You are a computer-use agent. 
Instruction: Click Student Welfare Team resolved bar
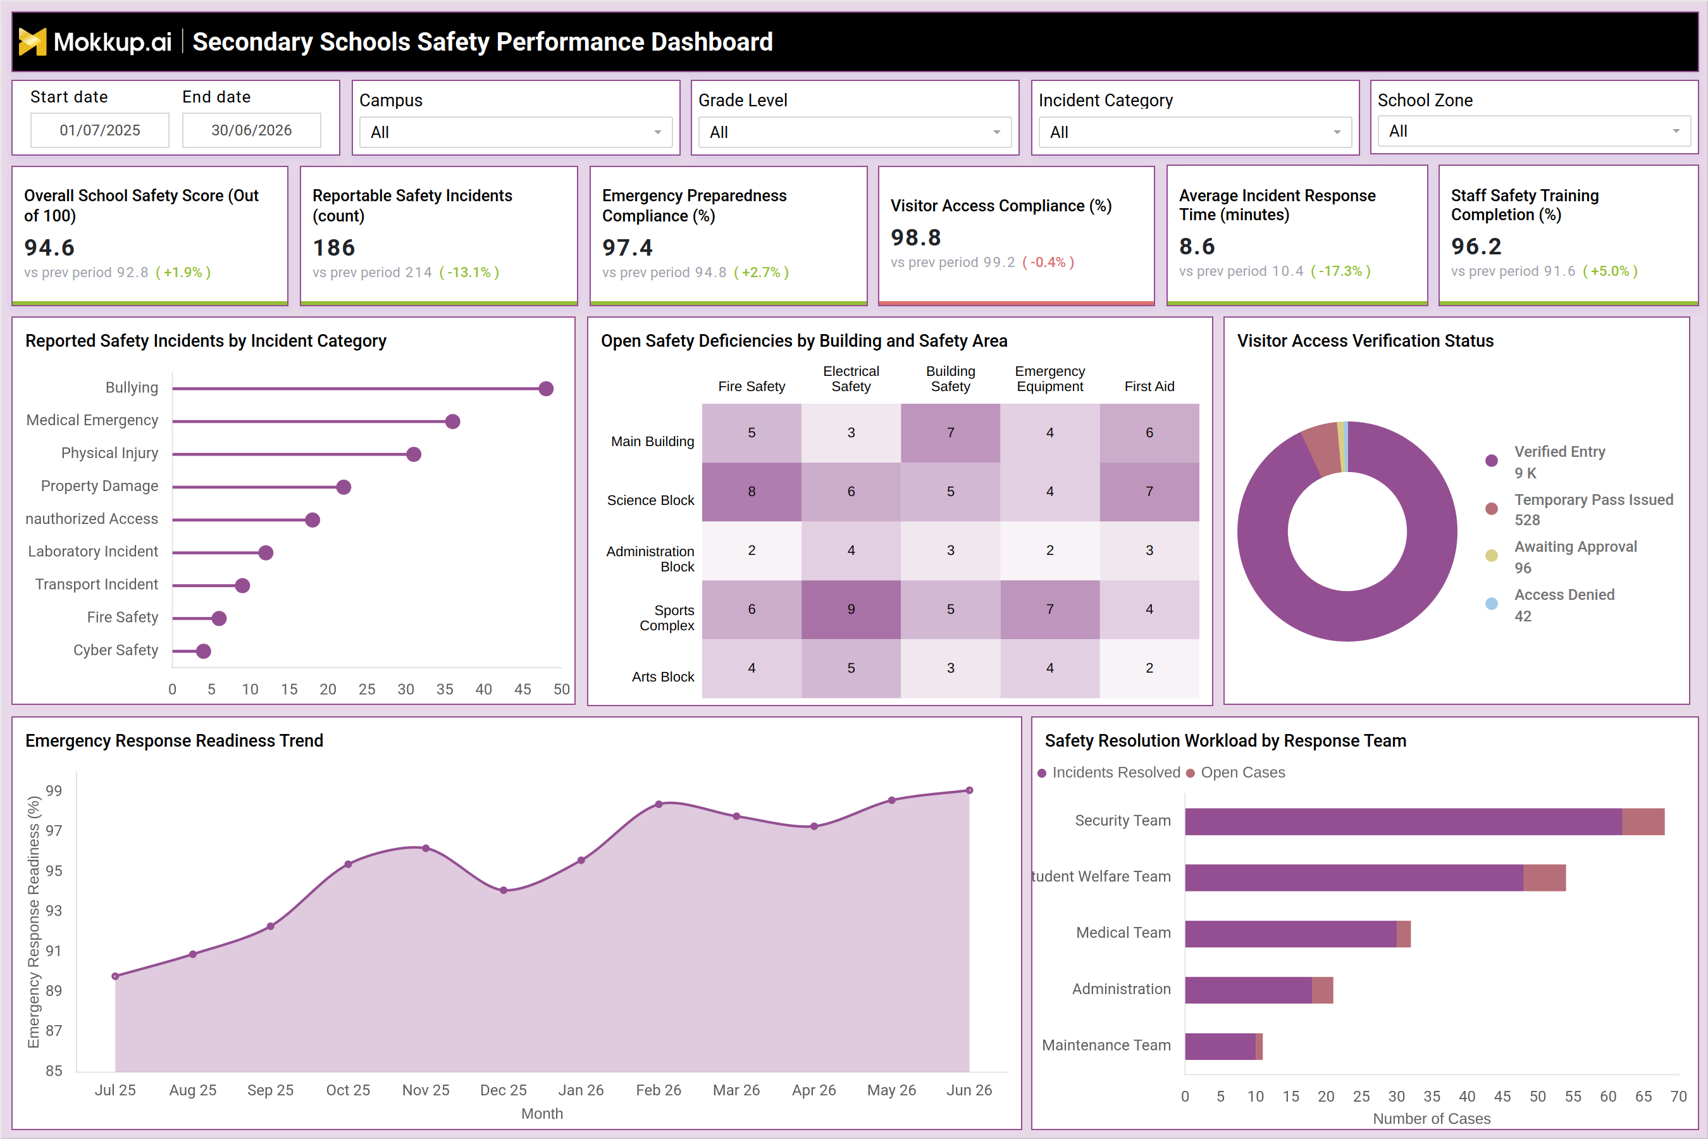(x=1354, y=878)
